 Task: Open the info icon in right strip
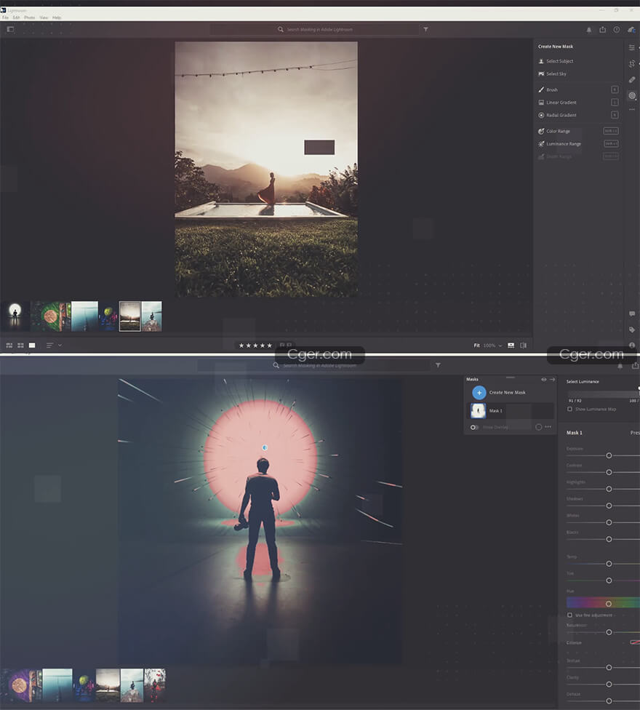[632, 345]
